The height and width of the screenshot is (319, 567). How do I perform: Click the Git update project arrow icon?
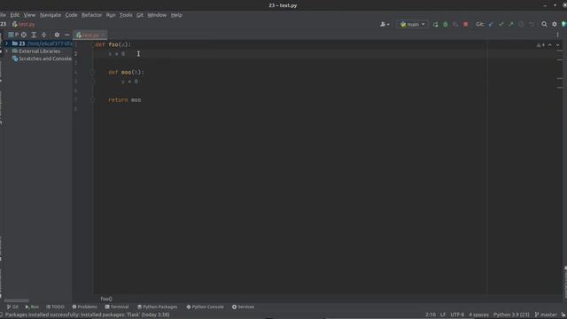[x=491, y=24]
